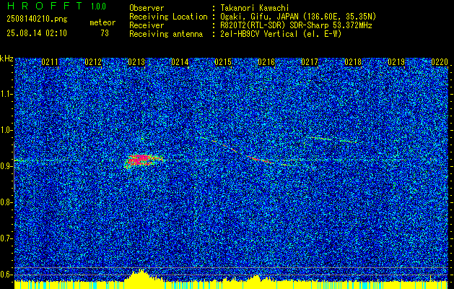The height and width of the screenshot is (289, 454).
Task: Click receiver R820T2(RTL-SDR) SDR-Sharp 53.372MHz
Action: click(296, 25)
